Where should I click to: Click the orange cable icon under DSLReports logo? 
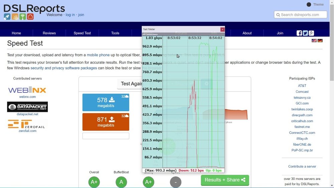click(15, 17)
